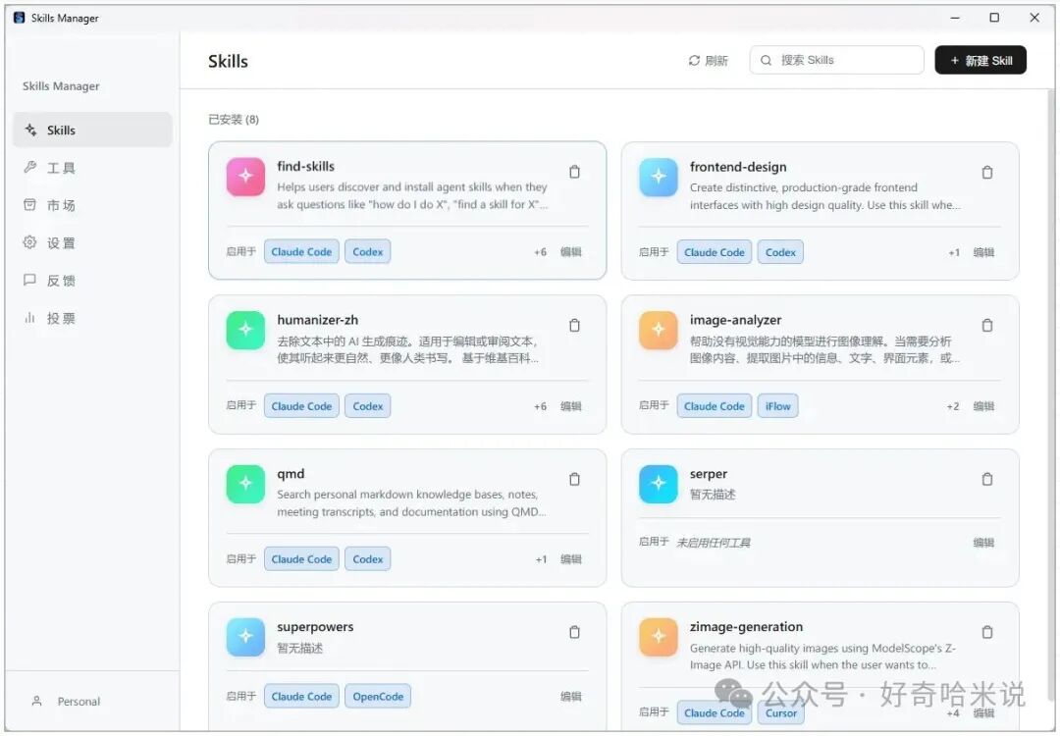Select the find-skills title text
Image resolution: width=1060 pixels, height=736 pixels.
point(305,166)
